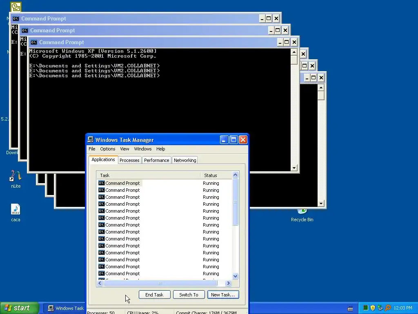Click the frontmost Command Prompt scroll-down arrow
The image size is (418, 314).
coord(294,168)
